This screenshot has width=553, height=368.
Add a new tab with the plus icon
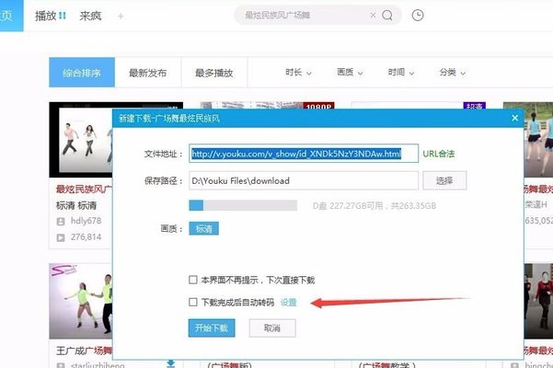tap(121, 16)
